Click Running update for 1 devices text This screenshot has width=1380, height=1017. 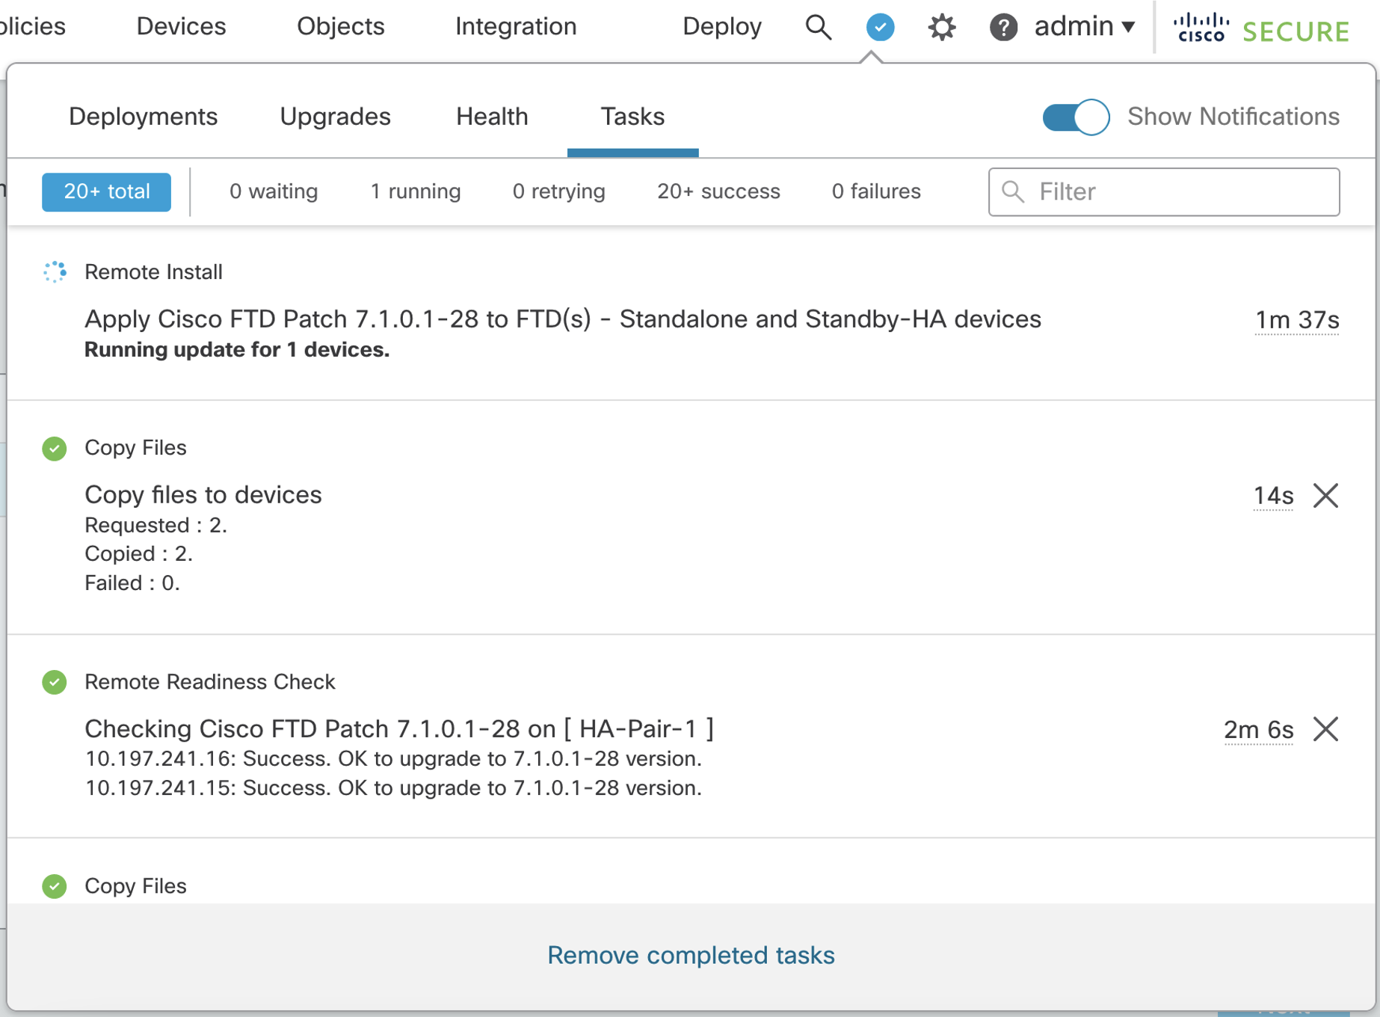[x=237, y=350]
